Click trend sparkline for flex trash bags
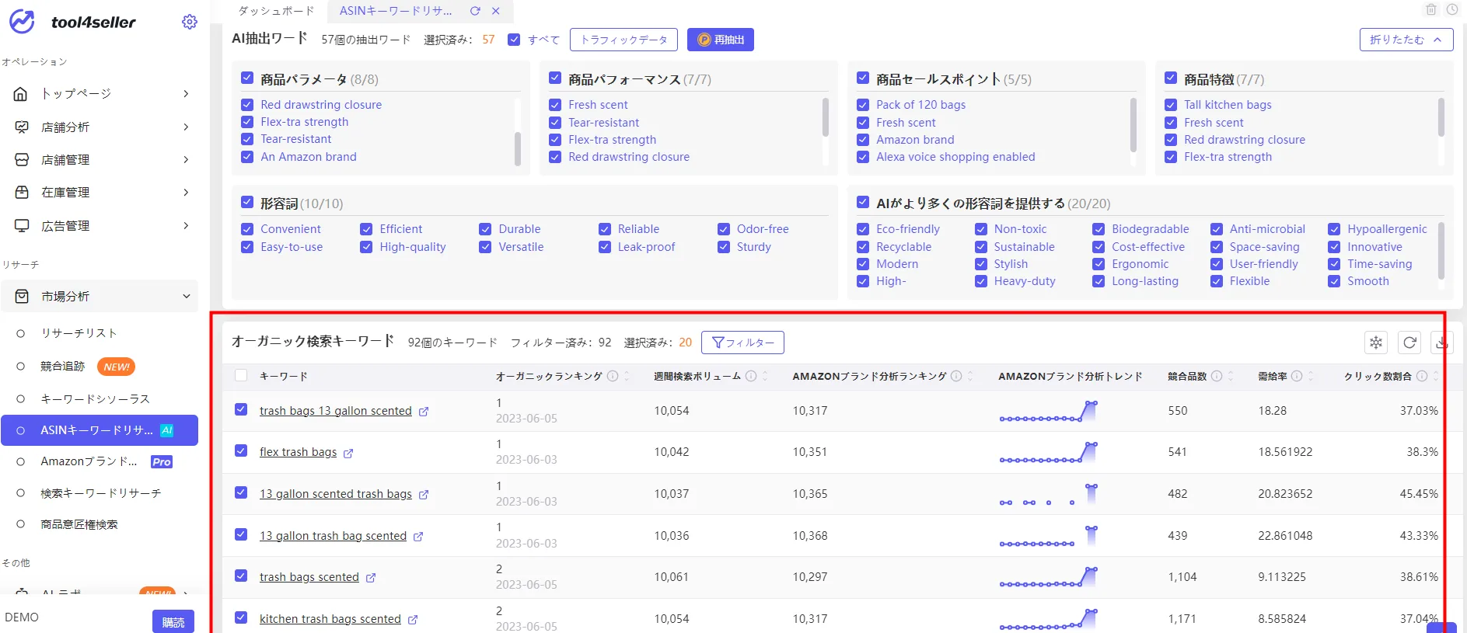Viewport: 1467px width, 633px height. tap(1049, 453)
